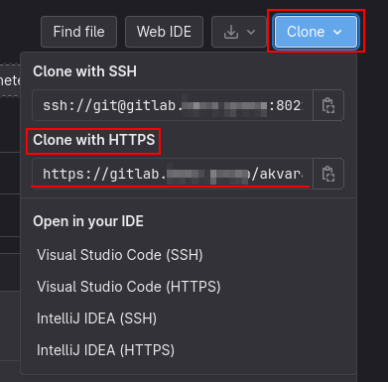The image size is (388, 382).
Task: Select the HTTPS clone URL field
Action: (173, 174)
